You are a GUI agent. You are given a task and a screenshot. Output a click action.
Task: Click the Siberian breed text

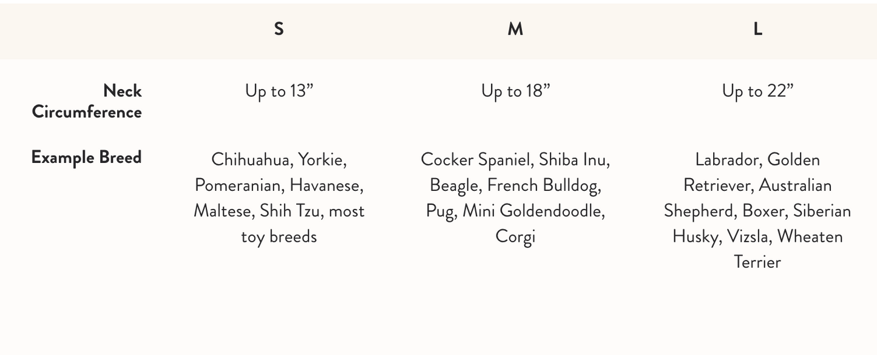822,211
